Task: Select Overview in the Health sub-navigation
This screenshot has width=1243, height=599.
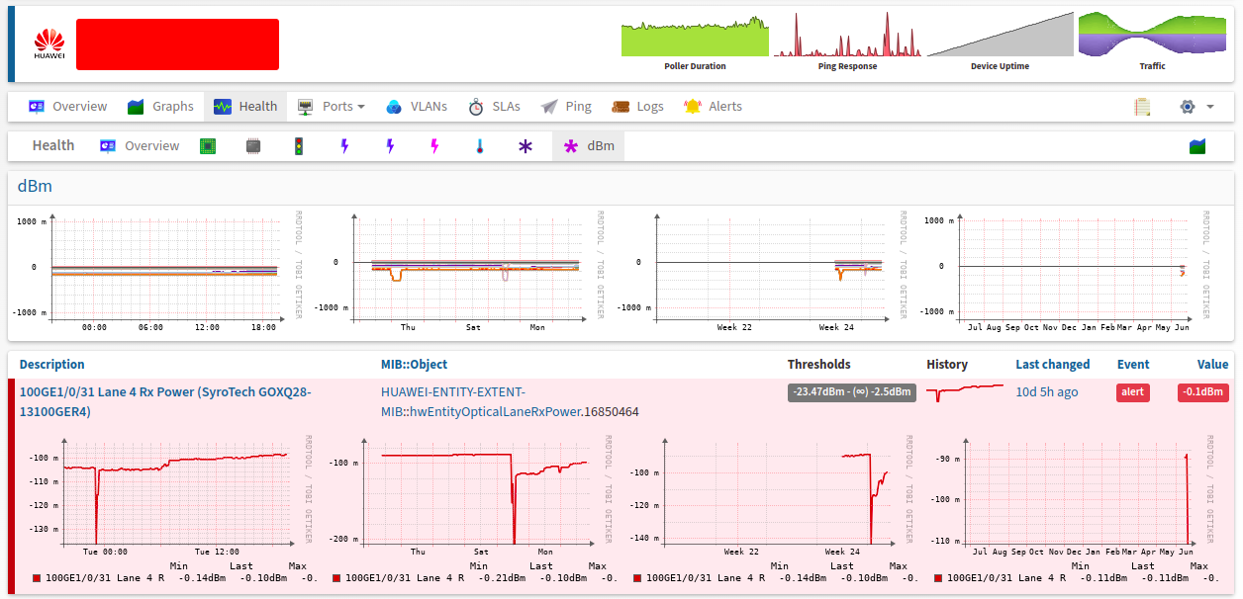Action: 140,146
